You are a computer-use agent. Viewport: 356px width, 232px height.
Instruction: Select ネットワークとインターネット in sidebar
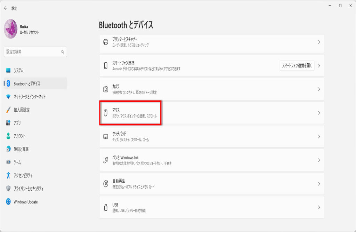tap(30, 97)
